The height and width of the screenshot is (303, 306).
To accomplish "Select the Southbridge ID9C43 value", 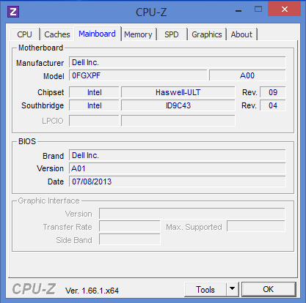I will pos(178,105).
